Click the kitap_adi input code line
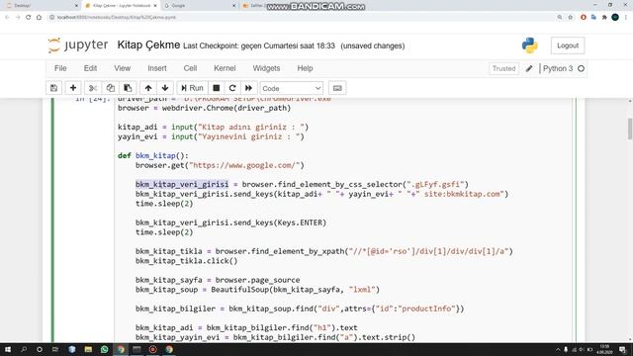The height and width of the screenshot is (356, 633). click(x=214, y=128)
